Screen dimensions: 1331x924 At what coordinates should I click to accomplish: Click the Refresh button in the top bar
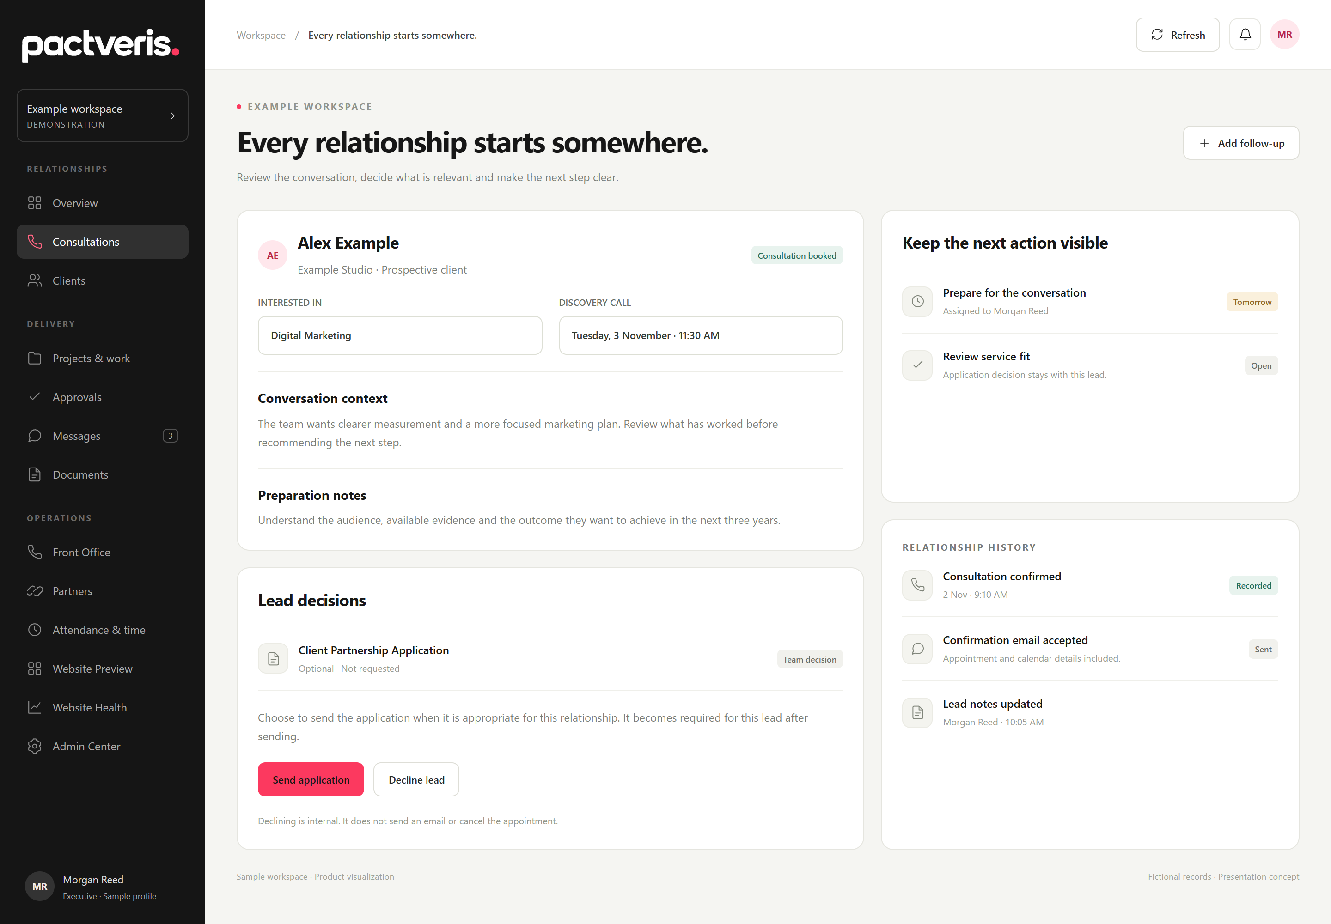pyautogui.click(x=1177, y=35)
